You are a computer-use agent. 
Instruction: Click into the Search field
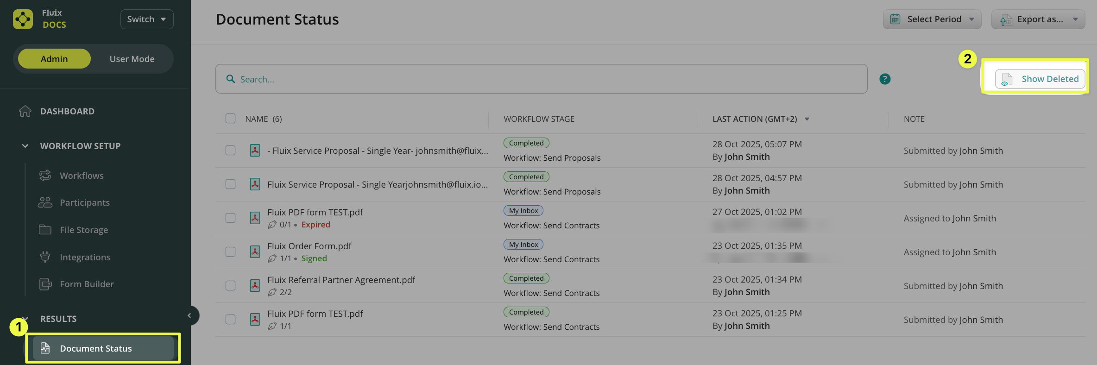(541, 79)
